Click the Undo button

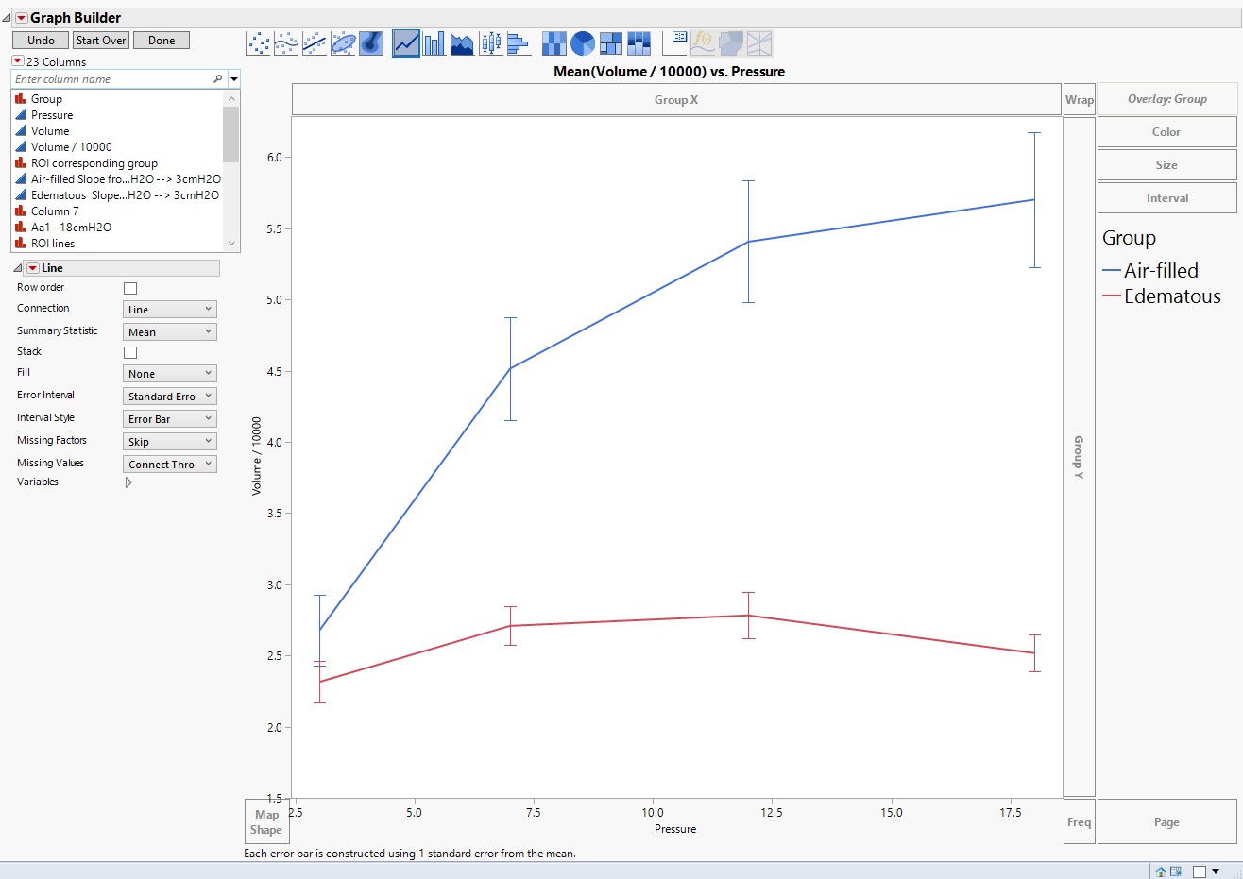pos(41,41)
